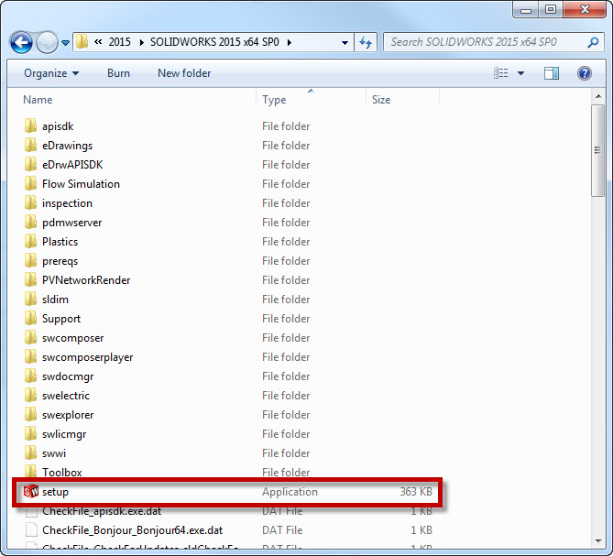The width and height of the screenshot is (613, 556).
Task: Click the 2015 breadcrumb in address bar
Action: pos(120,42)
